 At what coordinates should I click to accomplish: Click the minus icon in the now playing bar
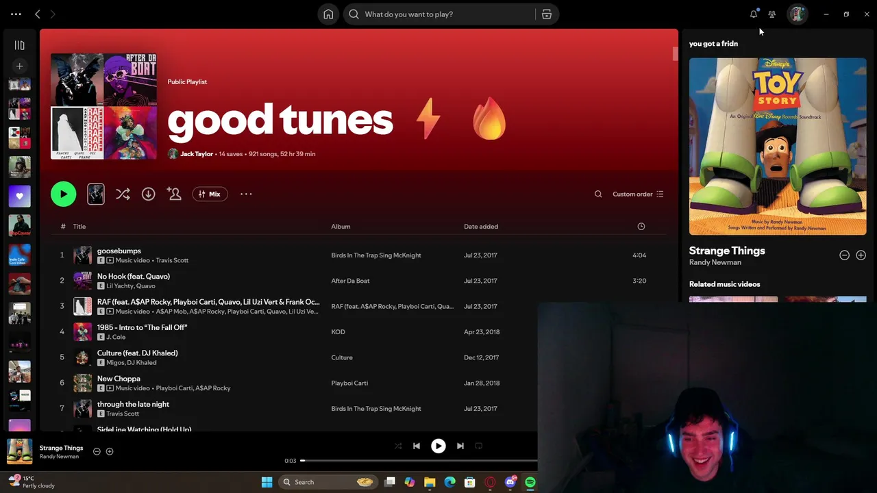[97, 451]
